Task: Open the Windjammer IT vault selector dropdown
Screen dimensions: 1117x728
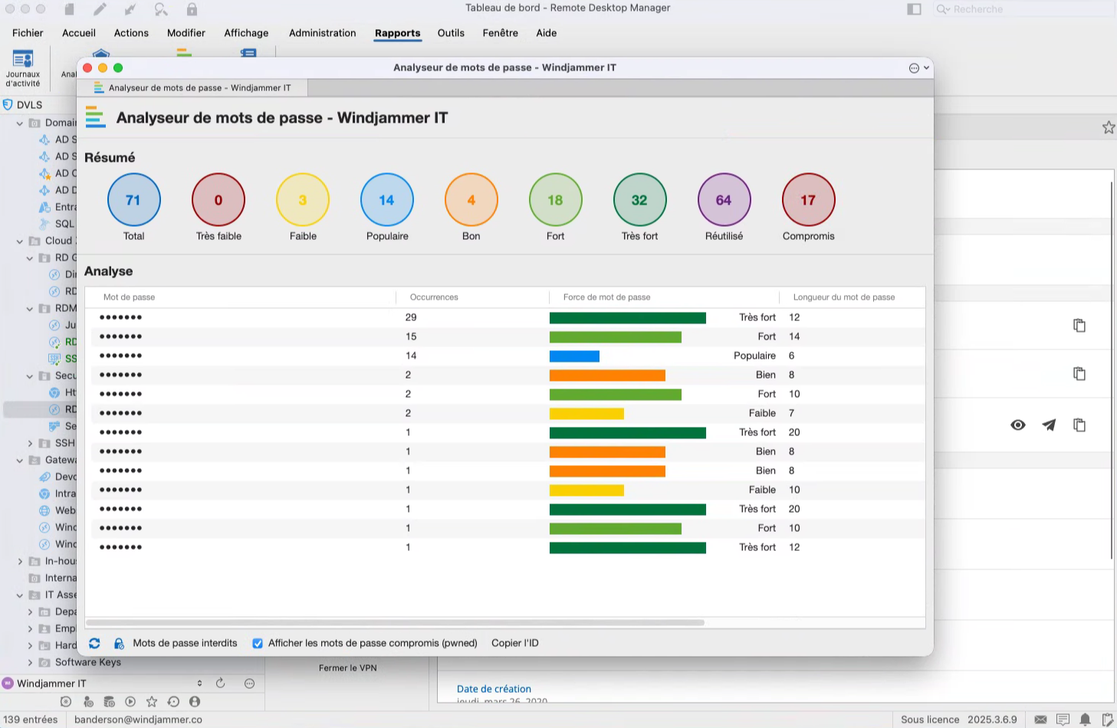Action: click(x=199, y=684)
